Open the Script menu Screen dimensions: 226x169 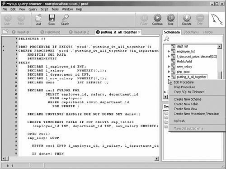(x=44, y=10)
